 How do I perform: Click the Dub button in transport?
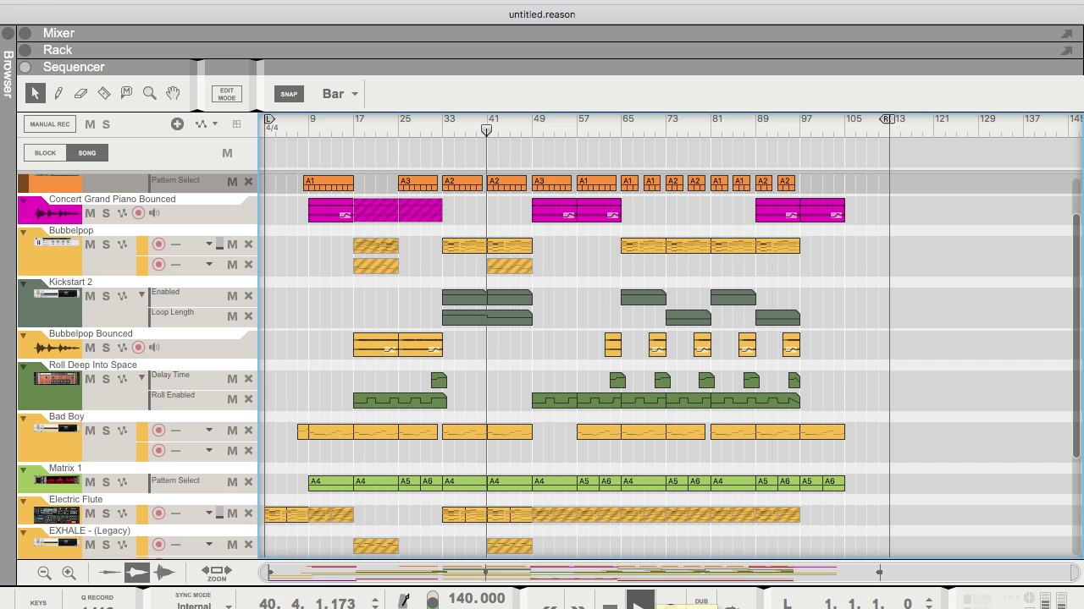coord(701,601)
